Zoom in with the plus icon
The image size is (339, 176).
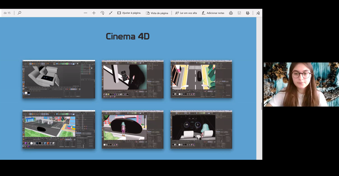click(x=94, y=13)
